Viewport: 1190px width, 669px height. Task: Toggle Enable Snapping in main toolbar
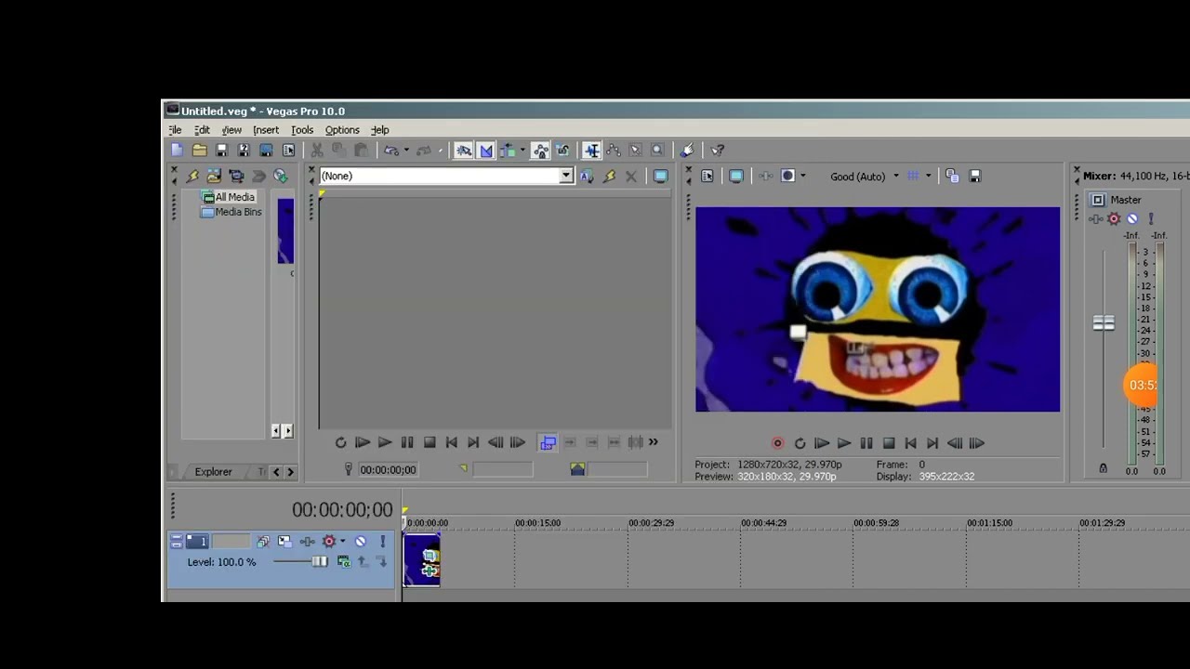click(464, 150)
